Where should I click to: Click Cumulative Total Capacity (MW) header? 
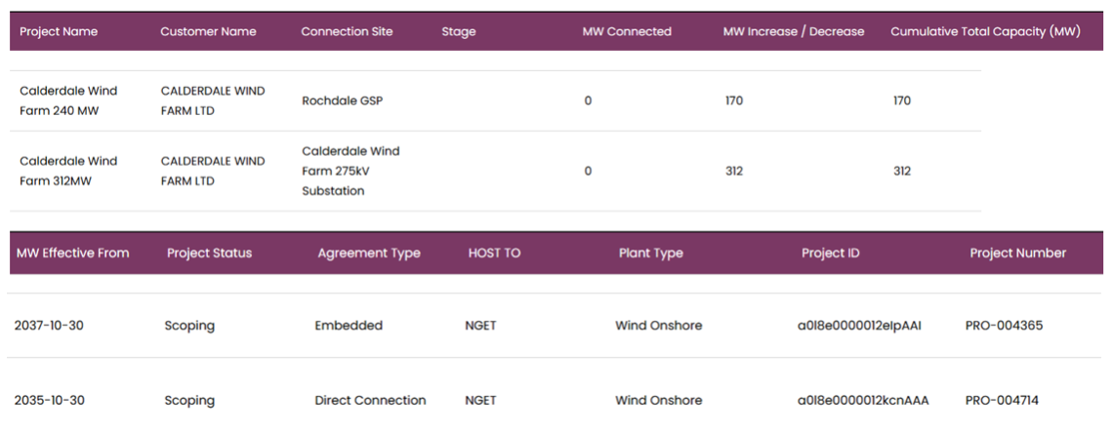[x=985, y=31]
